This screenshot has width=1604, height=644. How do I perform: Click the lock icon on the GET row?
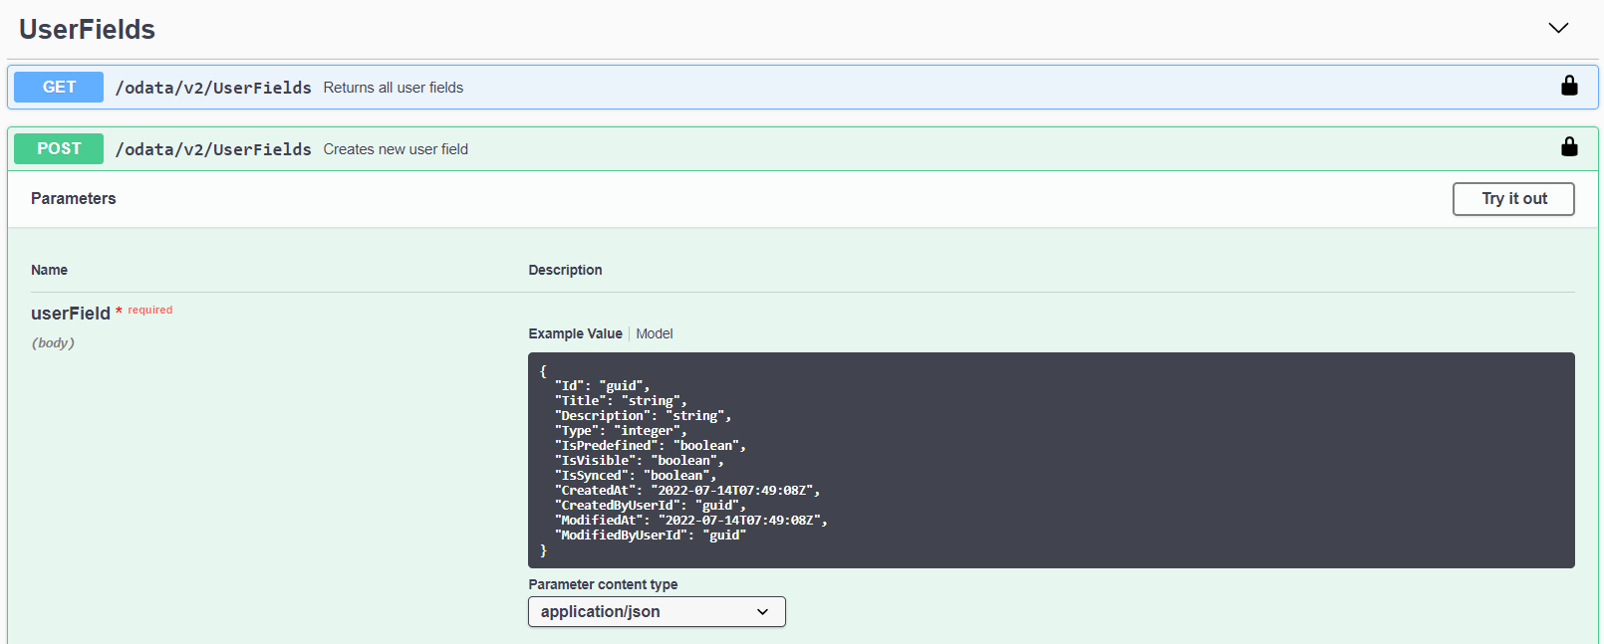tap(1569, 87)
